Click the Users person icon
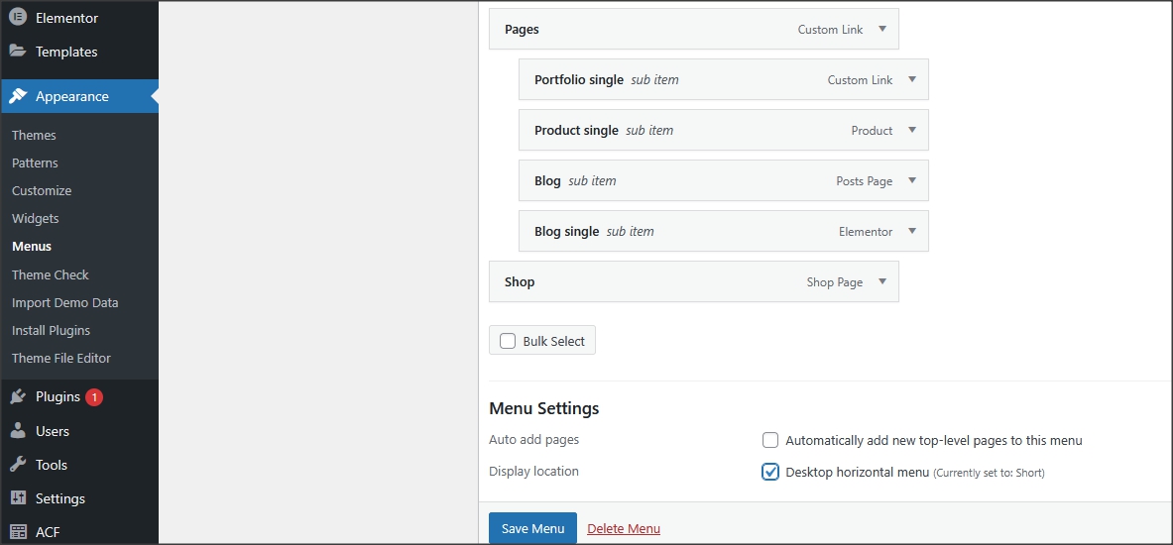This screenshot has height=545, width=1173. pos(18,431)
